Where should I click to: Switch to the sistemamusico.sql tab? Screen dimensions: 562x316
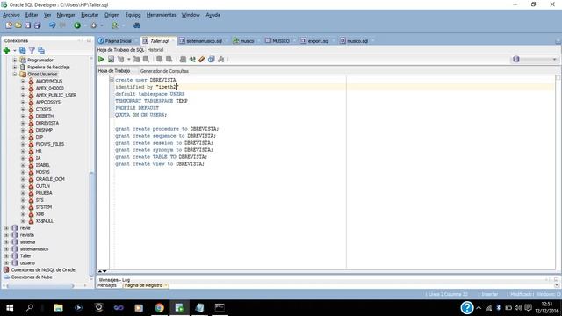(203, 41)
